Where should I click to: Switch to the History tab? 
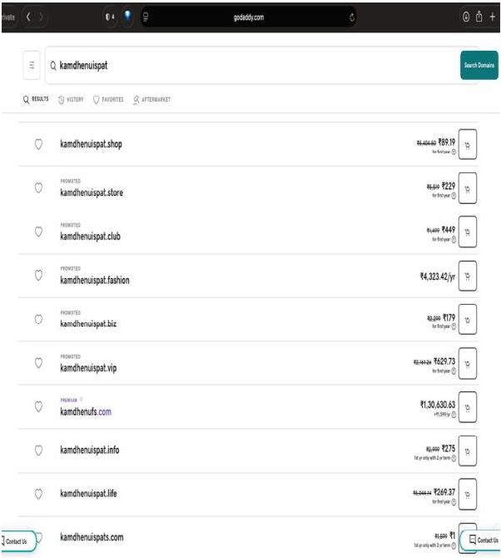point(71,100)
